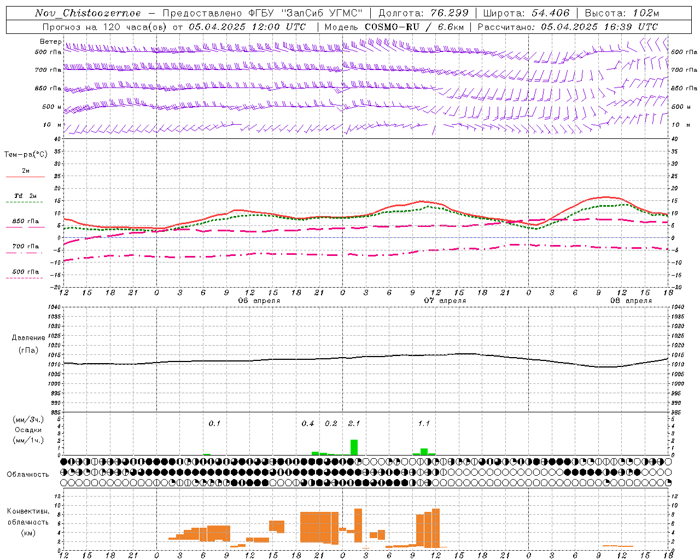Click the dashed line sample under the "500 гПа" temperature legend

tap(25, 278)
